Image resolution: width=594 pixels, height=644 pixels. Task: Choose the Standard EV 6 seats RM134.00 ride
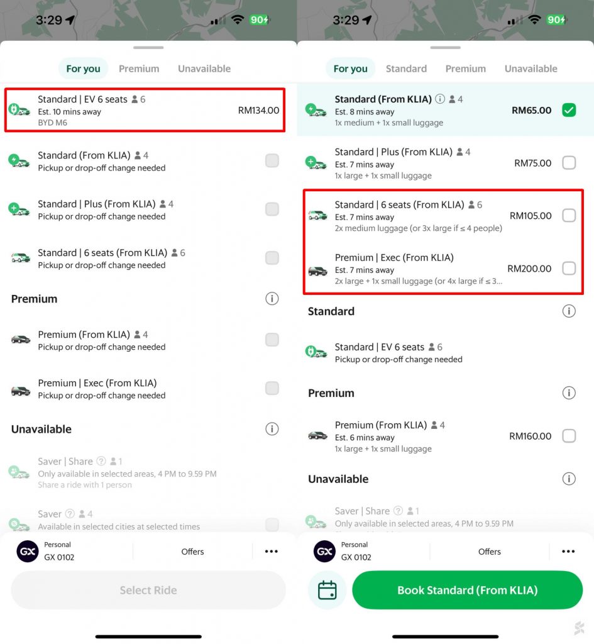145,110
